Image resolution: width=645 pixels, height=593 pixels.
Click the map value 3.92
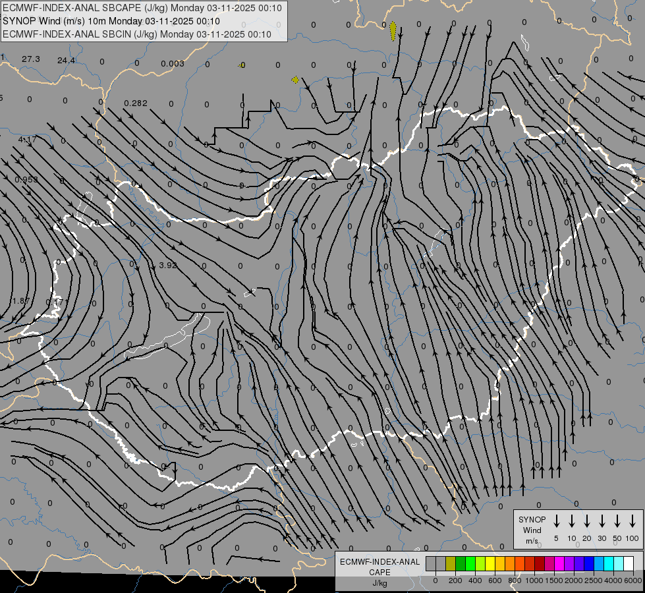coord(168,265)
